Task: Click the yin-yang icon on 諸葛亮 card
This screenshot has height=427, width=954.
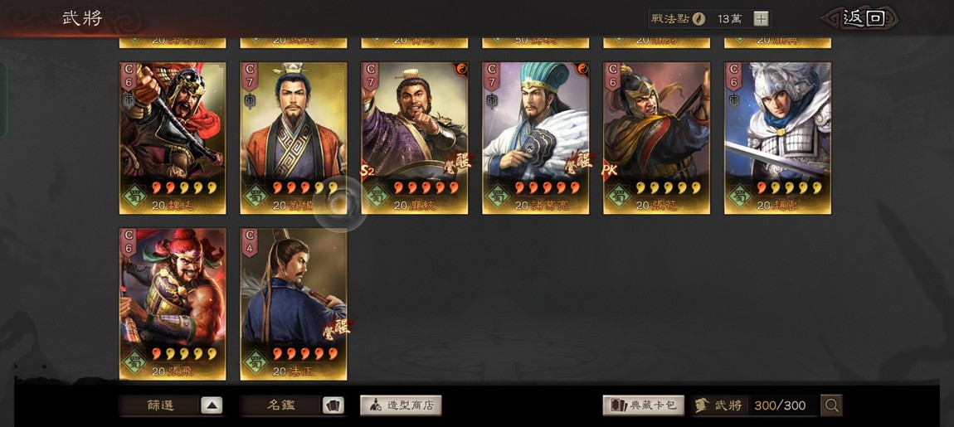Action: tap(581, 70)
